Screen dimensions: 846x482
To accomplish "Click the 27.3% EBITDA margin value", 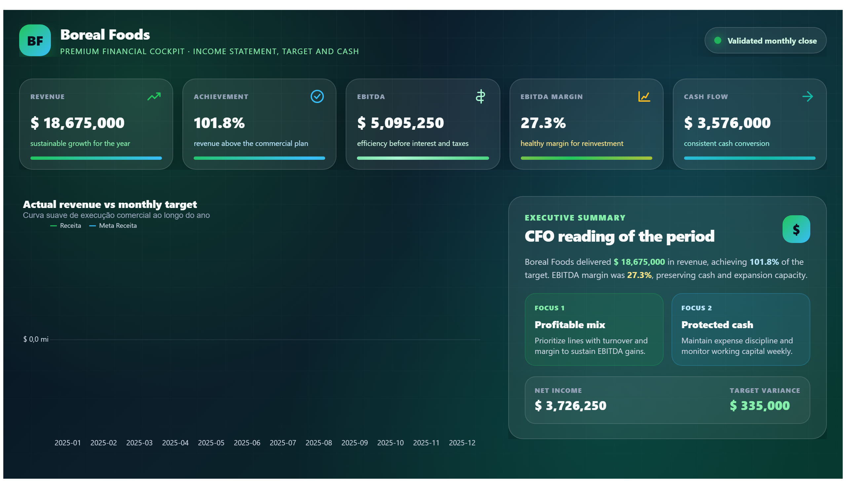I will (543, 123).
